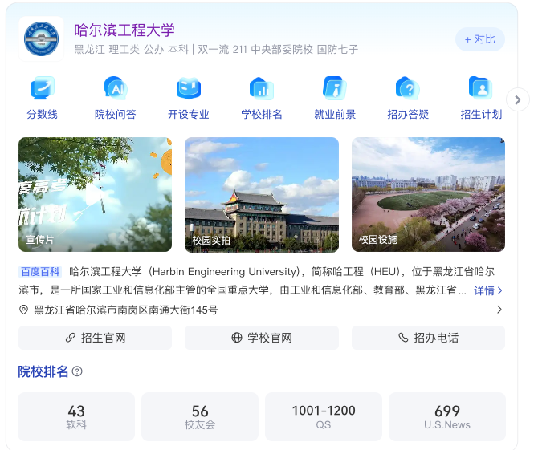This screenshot has height=450, width=534.
Task: Open the 招办答疑 question icon
Action: click(408, 87)
